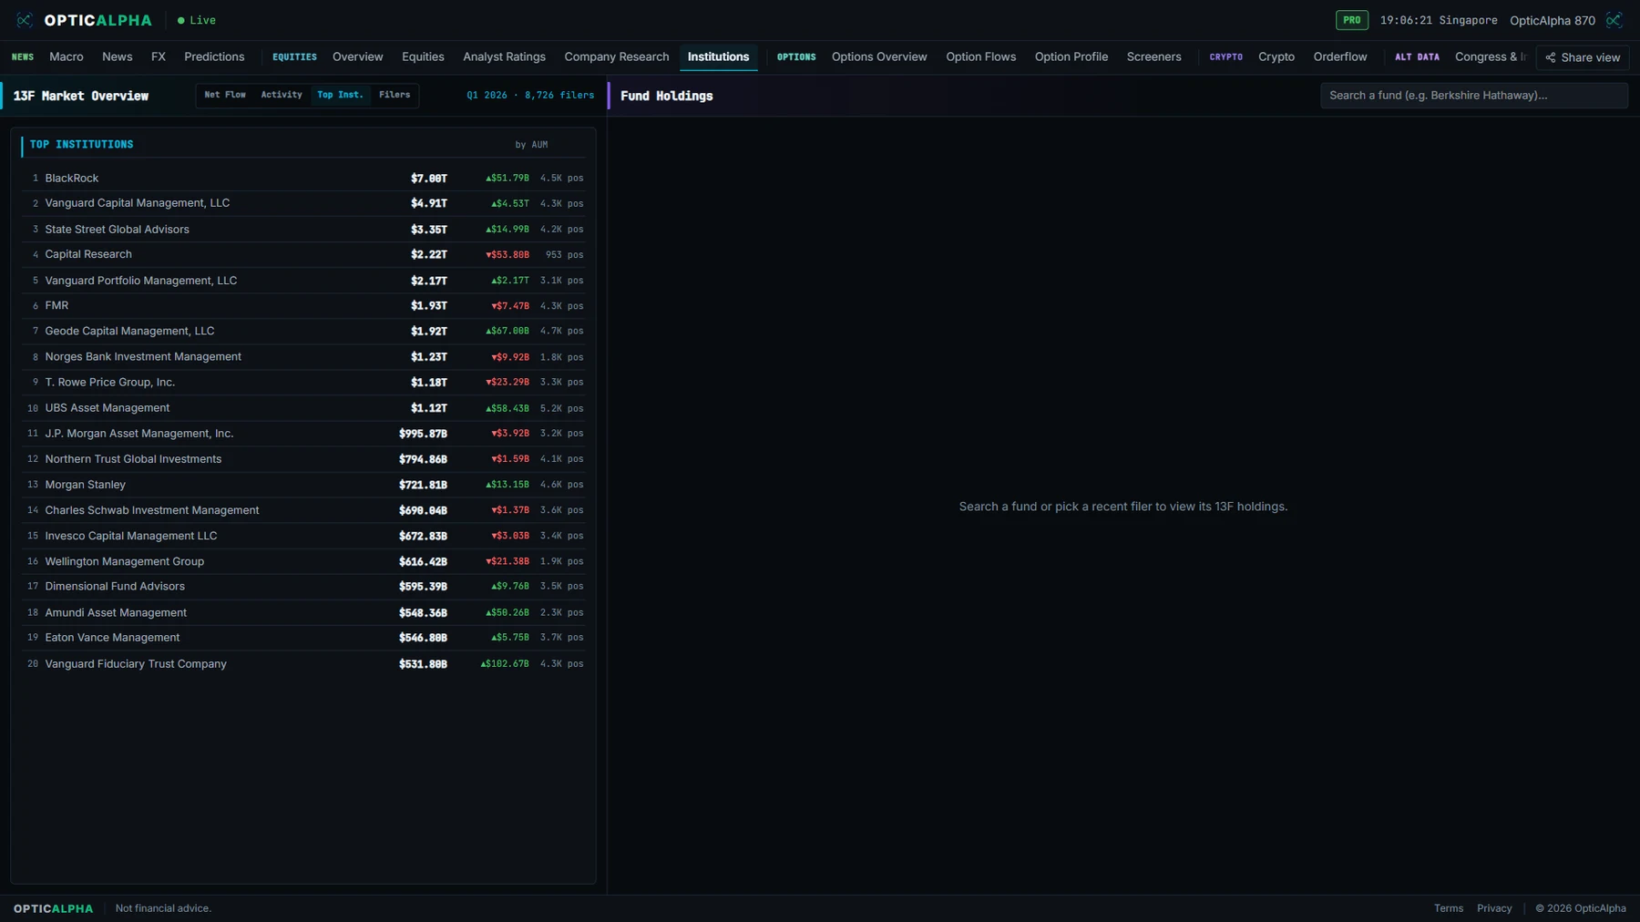Select the Capital Research row
Image resolution: width=1640 pixels, height=922 pixels.
click(303, 254)
